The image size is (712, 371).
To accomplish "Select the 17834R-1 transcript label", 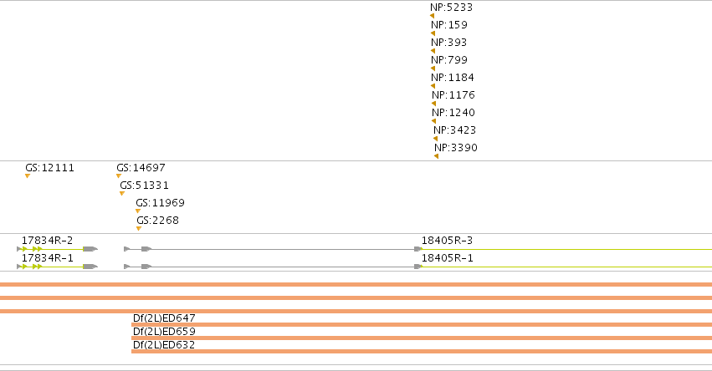I will pos(47,258).
